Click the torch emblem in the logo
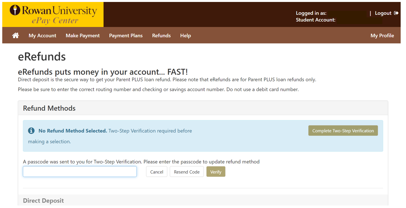This screenshot has width=406, height=208. (15, 10)
